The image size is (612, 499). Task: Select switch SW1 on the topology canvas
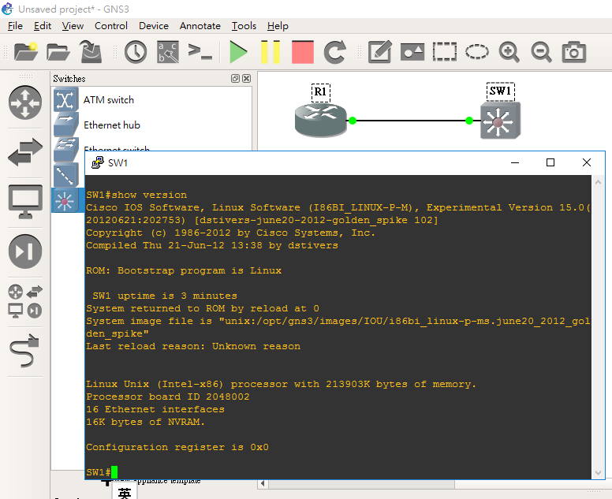coord(500,121)
